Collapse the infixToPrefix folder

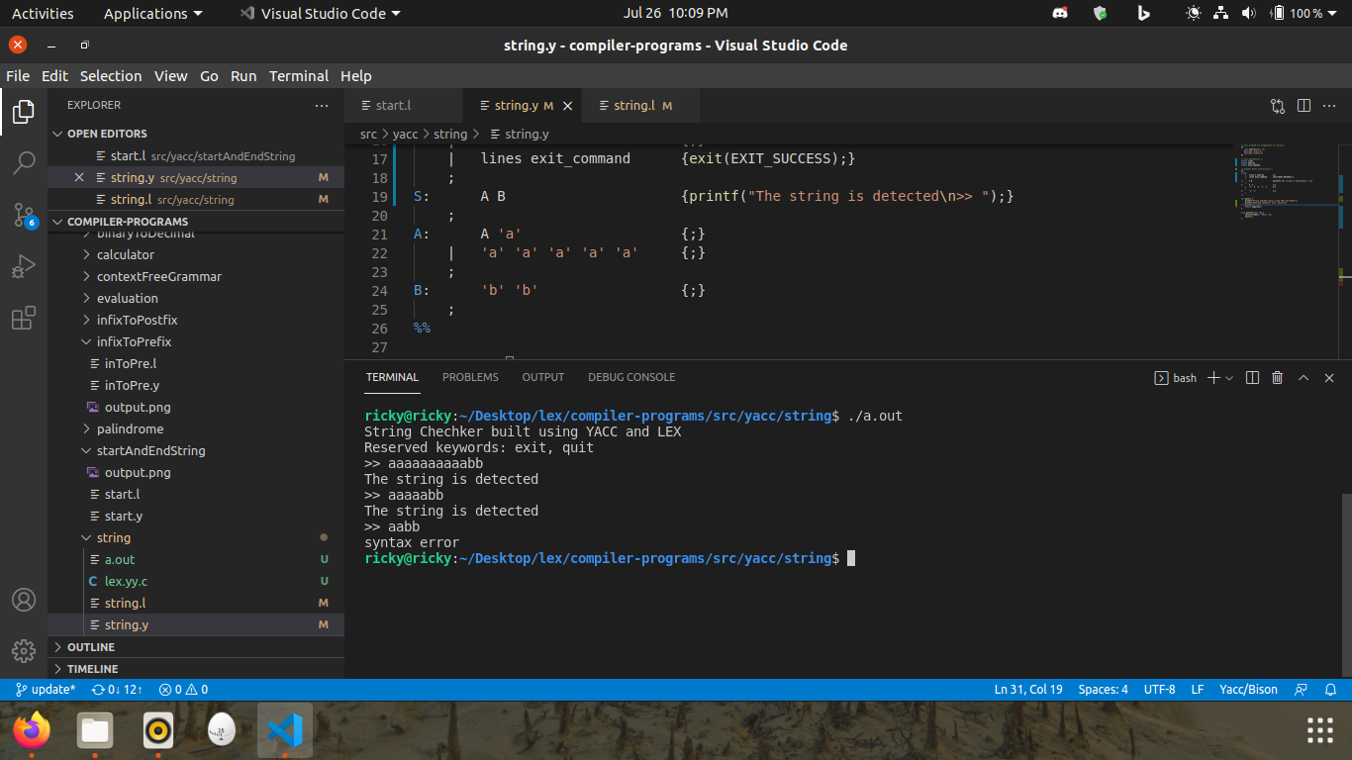[196, 342]
